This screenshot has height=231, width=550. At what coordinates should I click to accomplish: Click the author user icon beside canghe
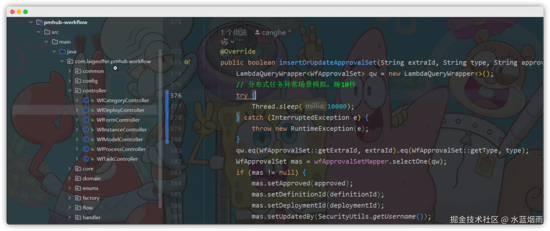pyautogui.click(x=257, y=32)
